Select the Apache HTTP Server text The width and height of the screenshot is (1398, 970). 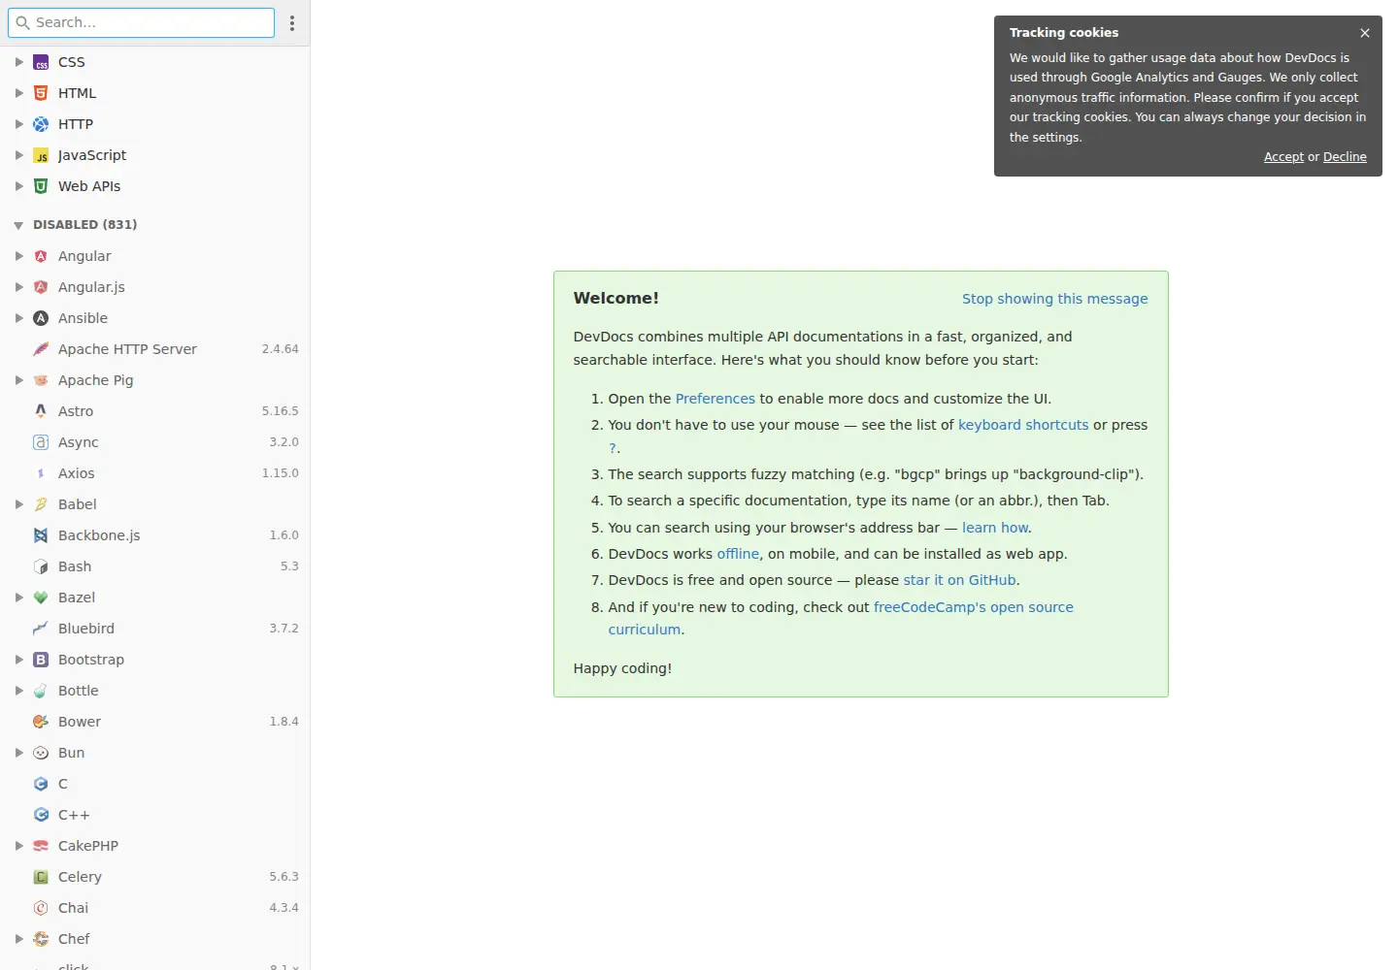127,349
